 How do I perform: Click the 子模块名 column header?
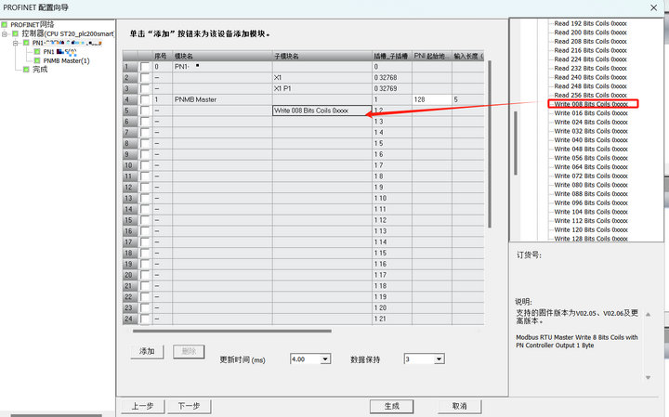(322, 56)
